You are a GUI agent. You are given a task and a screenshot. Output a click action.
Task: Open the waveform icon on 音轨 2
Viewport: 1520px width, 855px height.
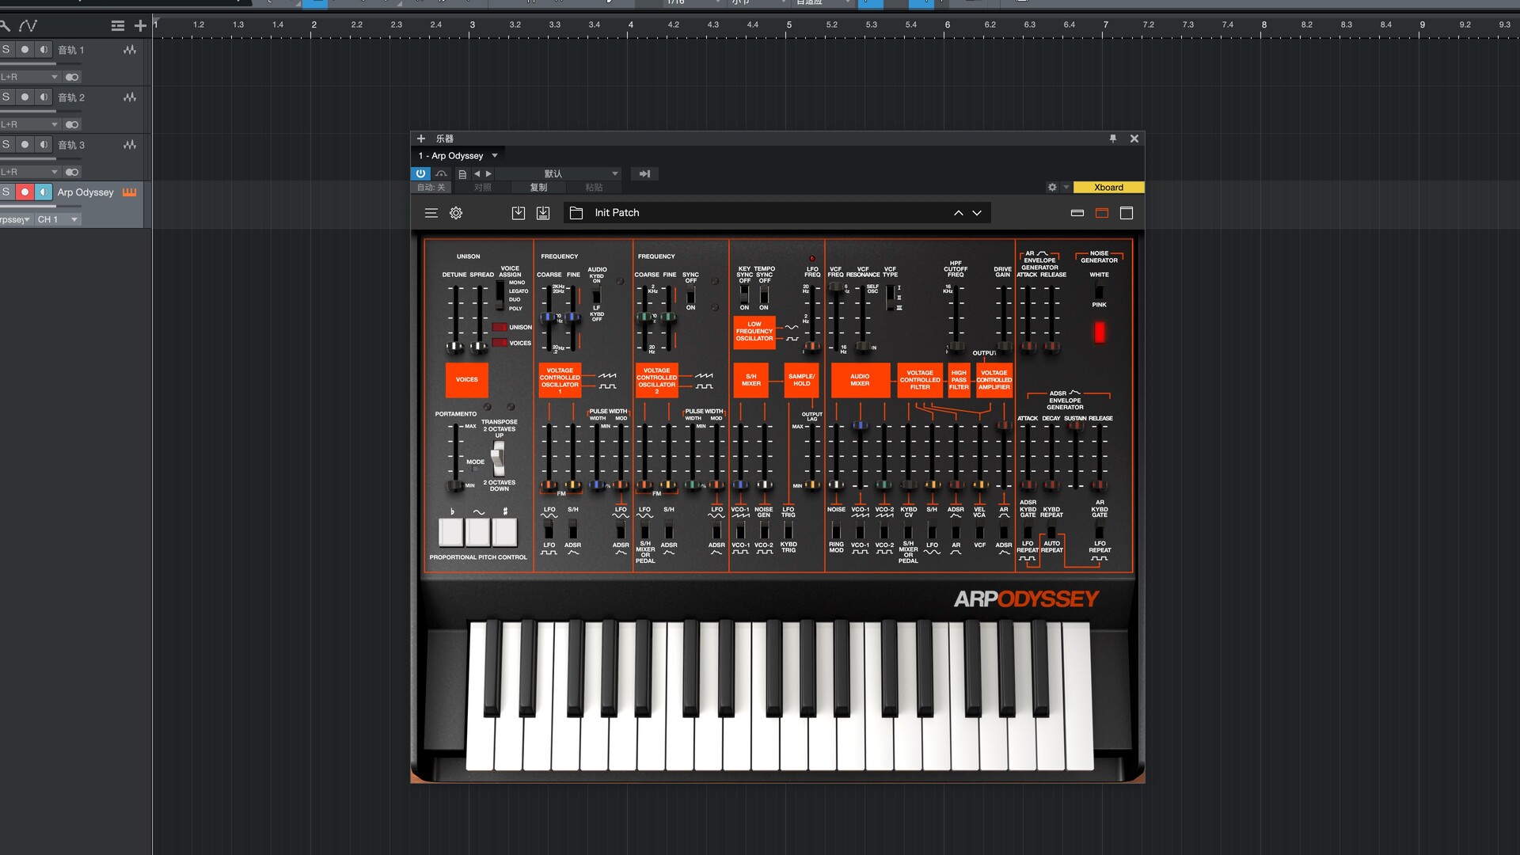pos(130,97)
